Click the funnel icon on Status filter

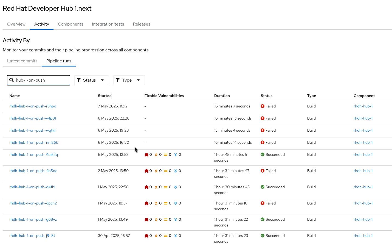pos(79,80)
